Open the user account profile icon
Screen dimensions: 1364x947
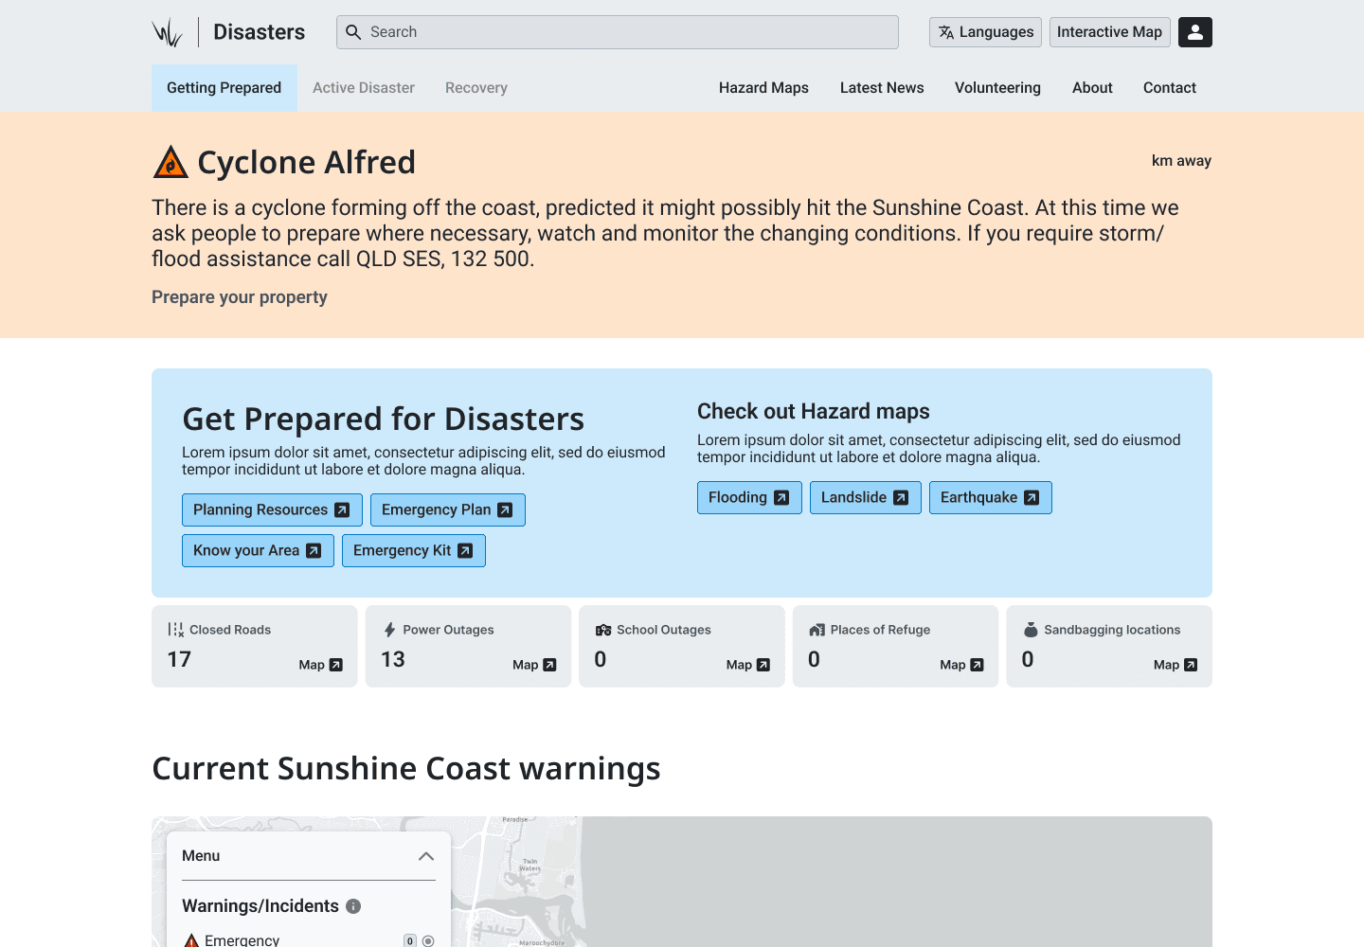tap(1195, 32)
